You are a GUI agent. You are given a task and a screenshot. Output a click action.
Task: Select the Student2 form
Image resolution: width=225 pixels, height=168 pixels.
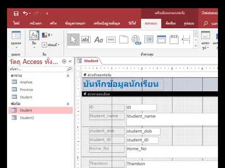(x=27, y=118)
